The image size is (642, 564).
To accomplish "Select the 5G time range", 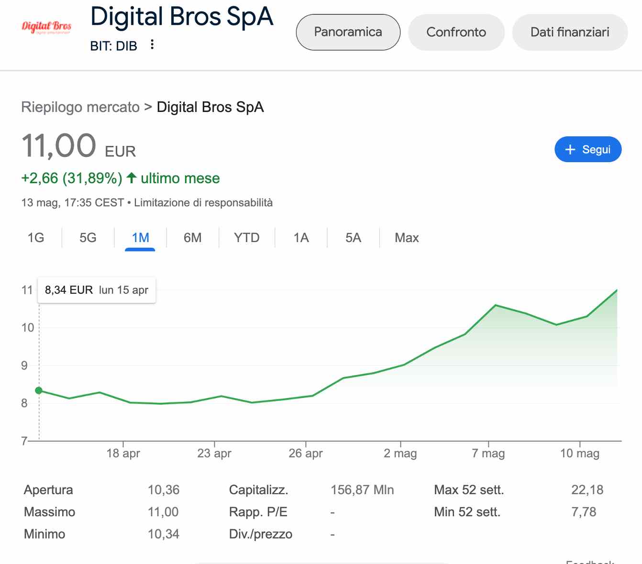I will tap(88, 238).
